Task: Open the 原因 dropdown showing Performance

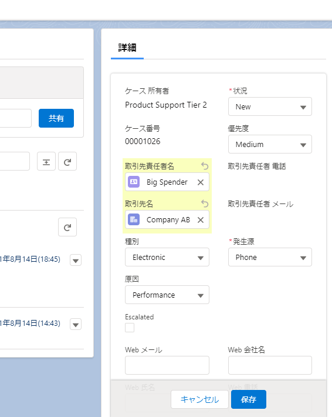Action: (x=167, y=295)
